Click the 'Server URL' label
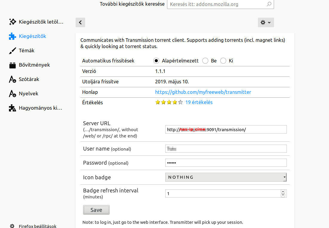Image resolution: width=329 pixels, height=228 pixels. pos(97,123)
